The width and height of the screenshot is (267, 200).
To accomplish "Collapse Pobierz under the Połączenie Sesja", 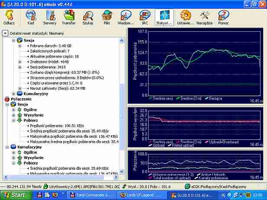I will click(x=13, y=120).
